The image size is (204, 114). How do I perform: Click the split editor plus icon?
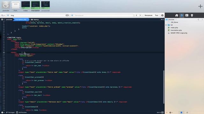[x=162, y=20]
